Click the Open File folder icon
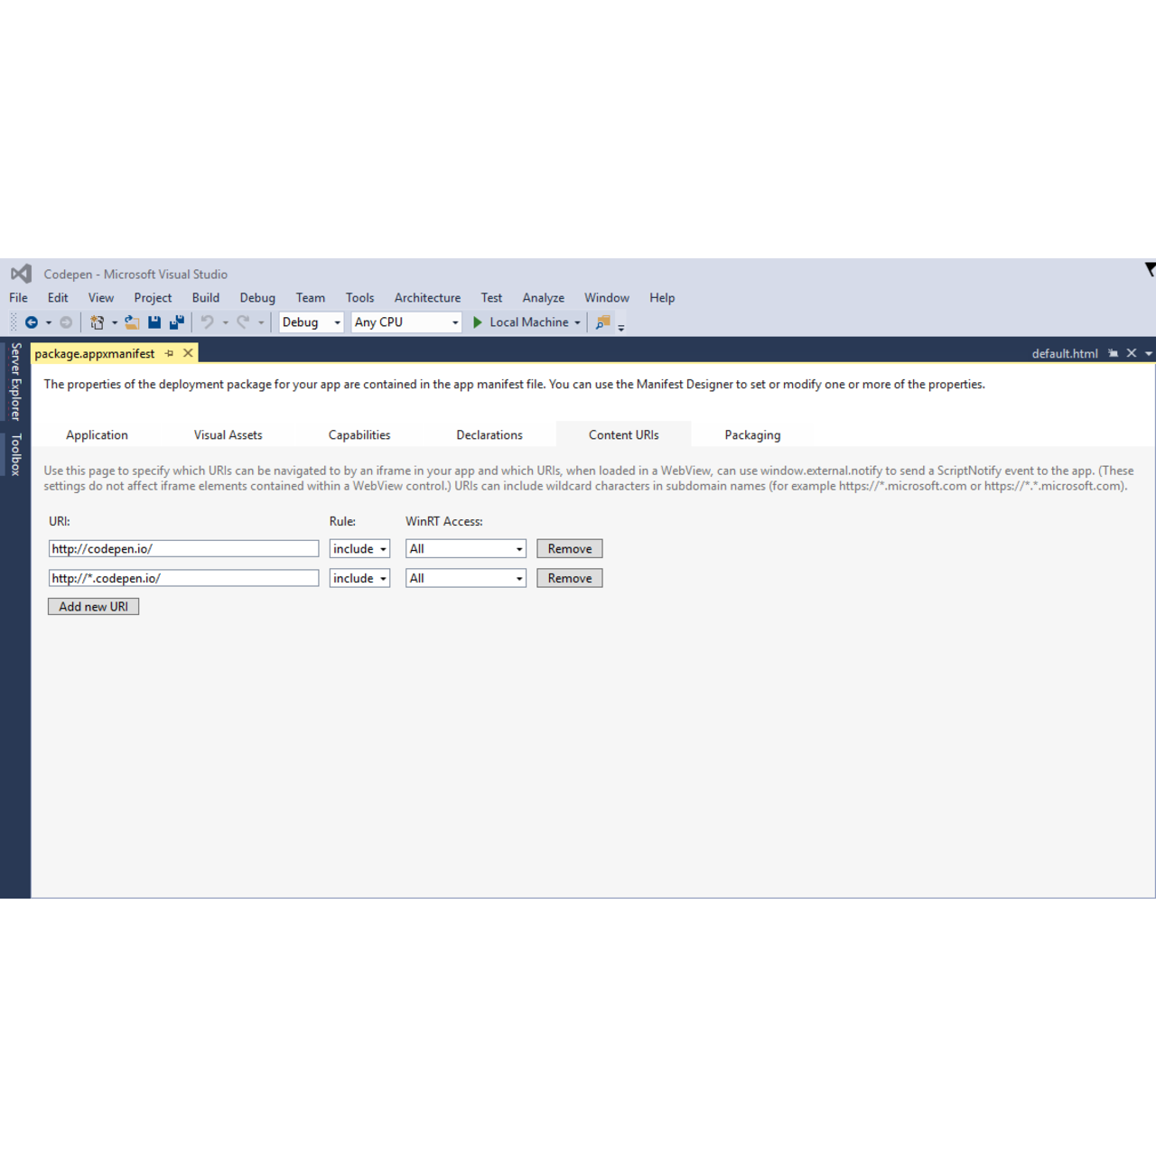1156x1156 pixels. click(132, 322)
